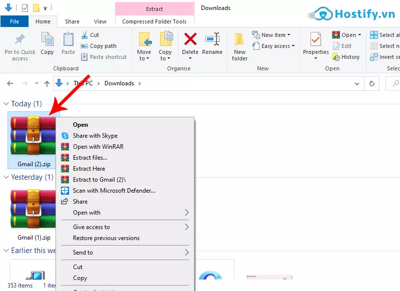Click the search magnifier box
The height and width of the screenshot is (291, 400).
[x=393, y=83]
